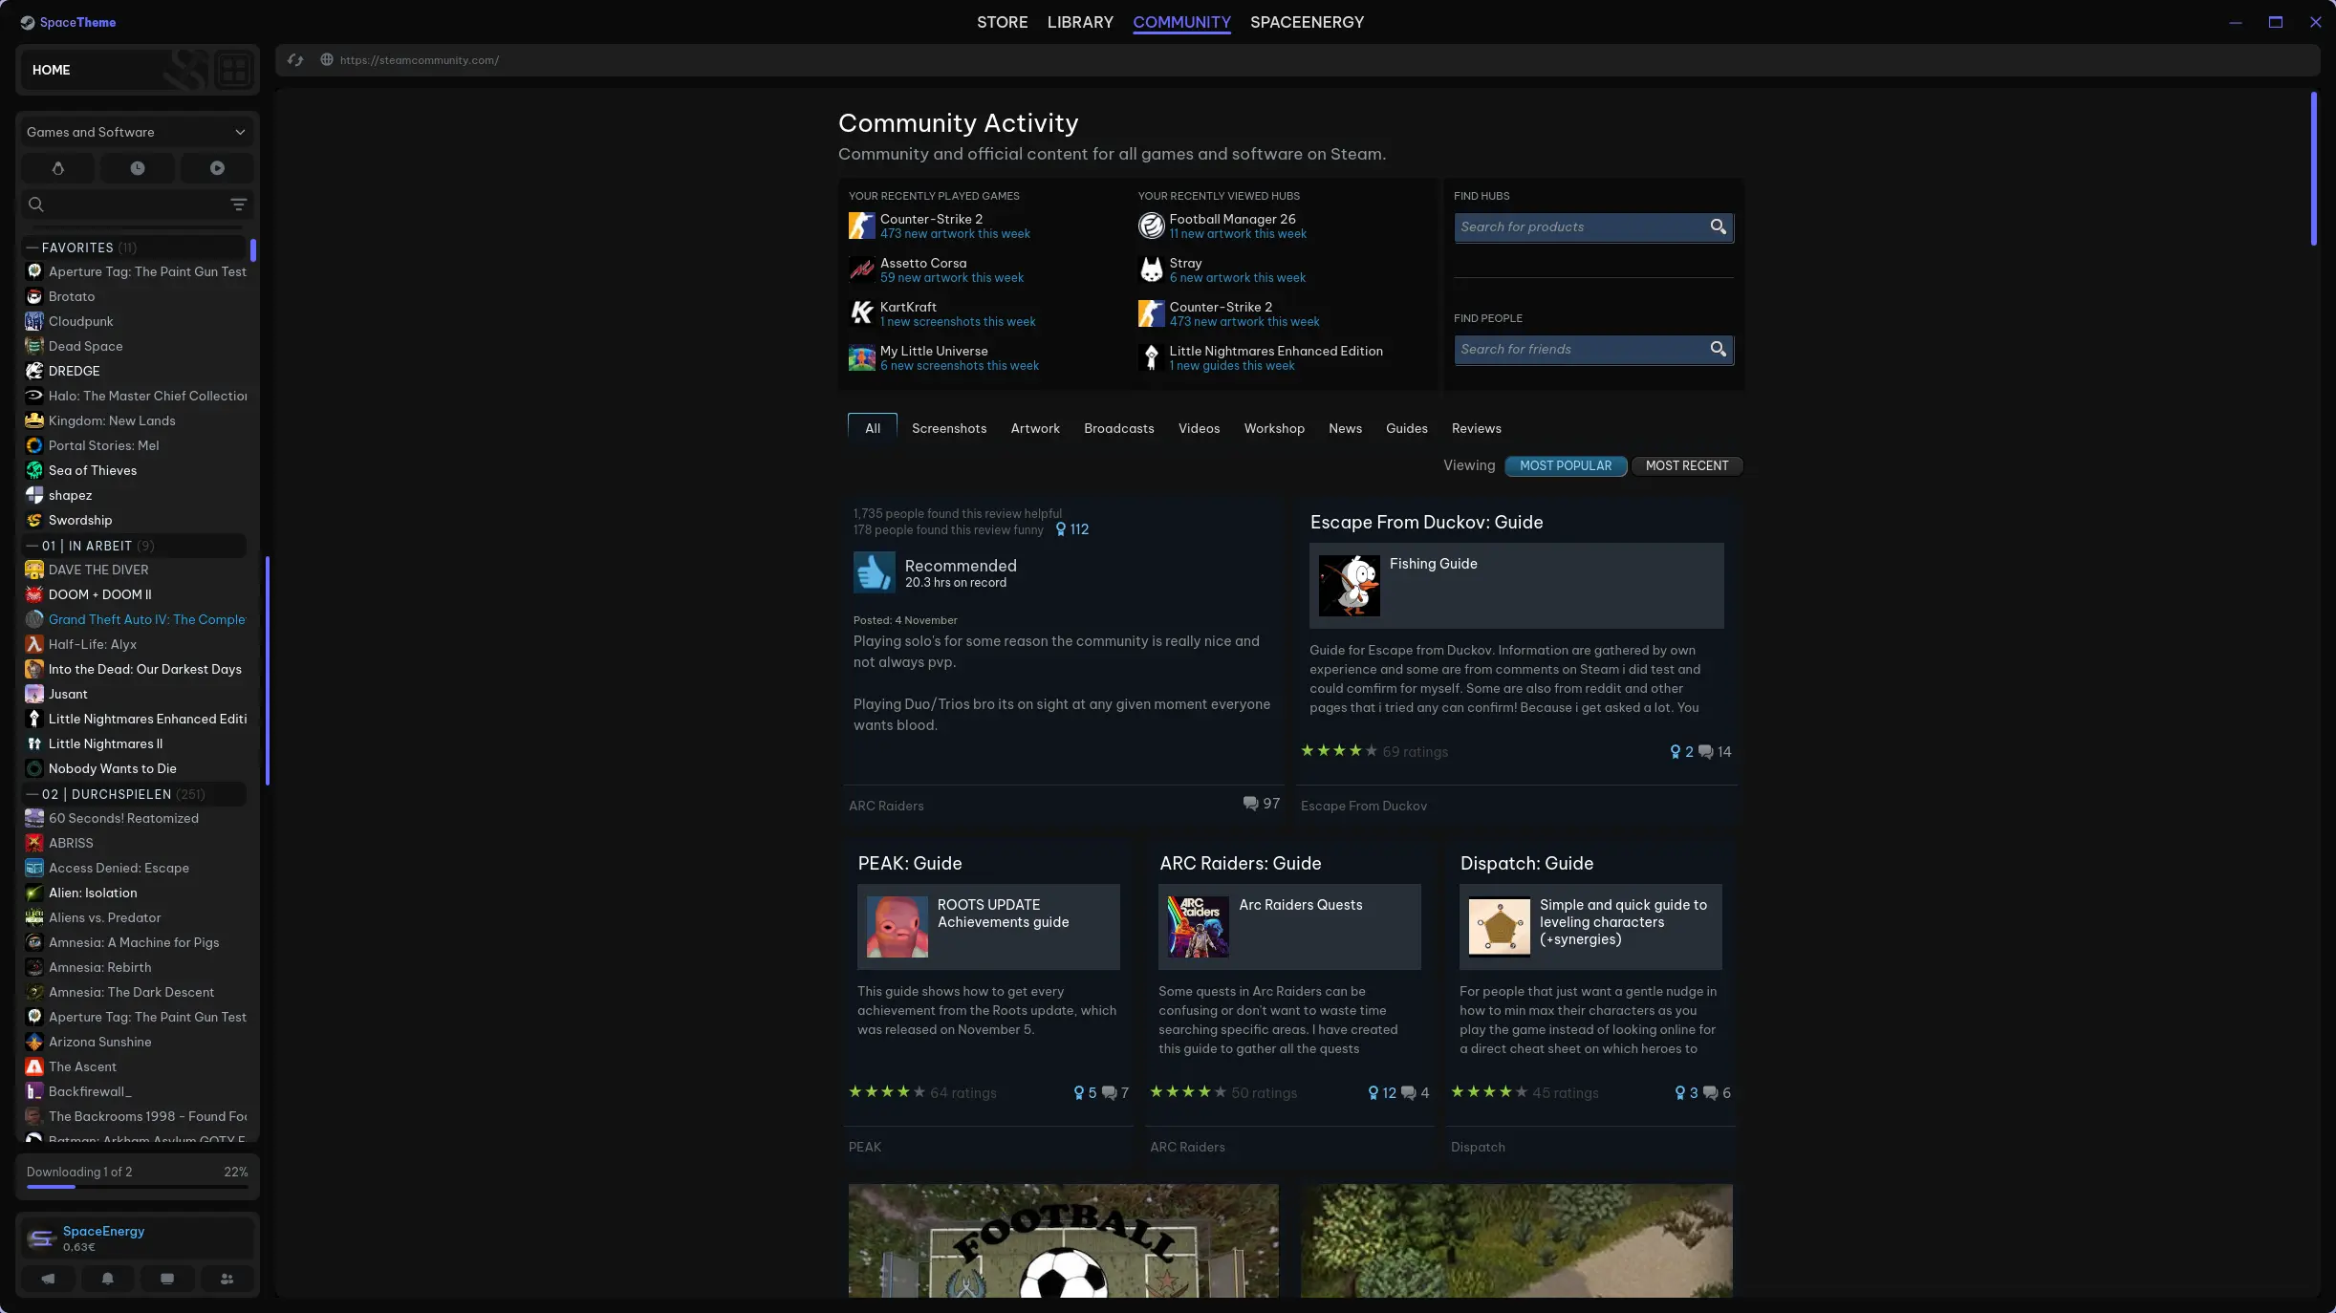The image size is (2336, 1313).
Task: Select the Screenshots content tab
Action: click(948, 428)
